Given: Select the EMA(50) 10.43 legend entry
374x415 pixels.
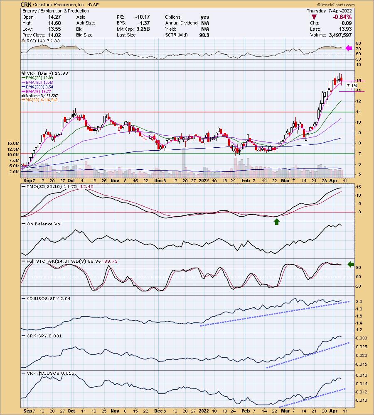Looking at the screenshot, I should tap(39, 82).
